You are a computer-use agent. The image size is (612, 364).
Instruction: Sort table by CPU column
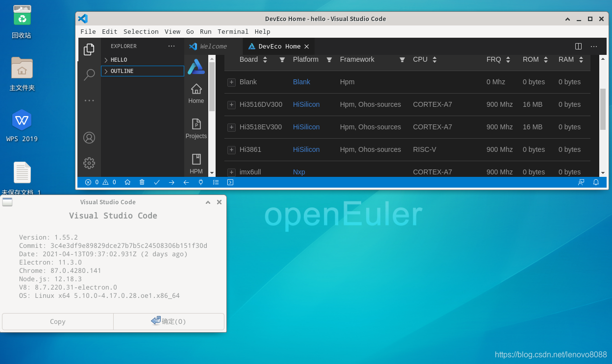point(435,60)
